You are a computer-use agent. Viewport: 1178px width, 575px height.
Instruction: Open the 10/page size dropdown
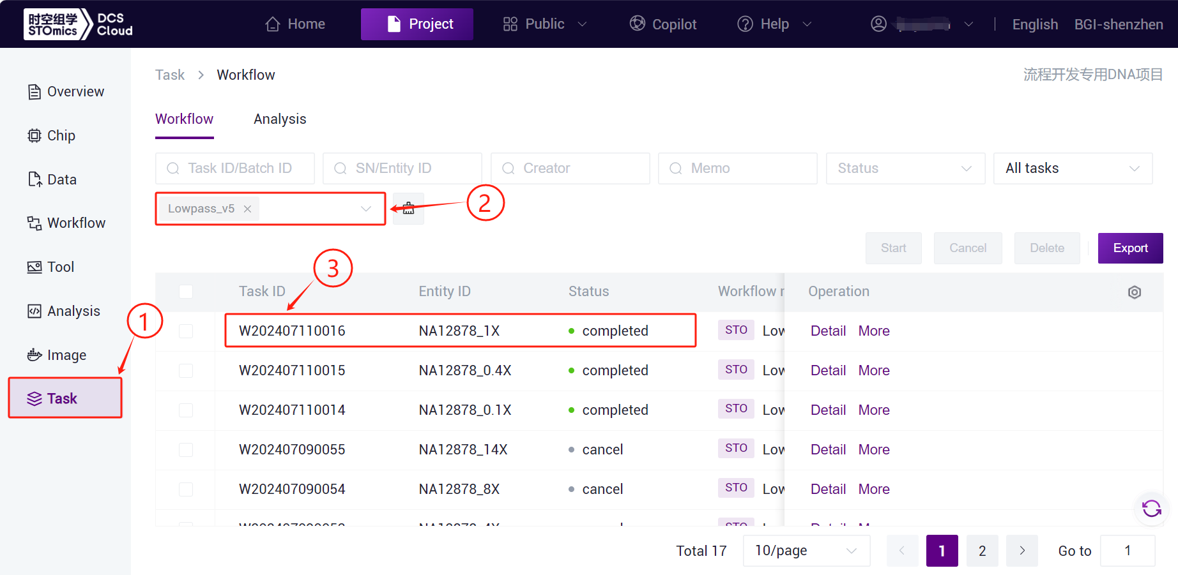(x=806, y=551)
